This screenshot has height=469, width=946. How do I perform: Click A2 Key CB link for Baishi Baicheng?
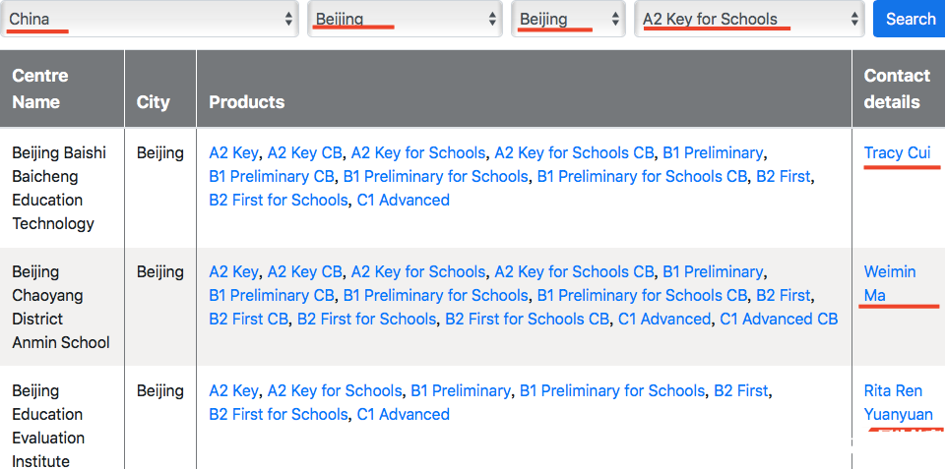pos(305,153)
